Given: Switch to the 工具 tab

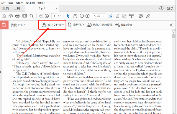Looking at the screenshot, I should (x=17, y=8).
